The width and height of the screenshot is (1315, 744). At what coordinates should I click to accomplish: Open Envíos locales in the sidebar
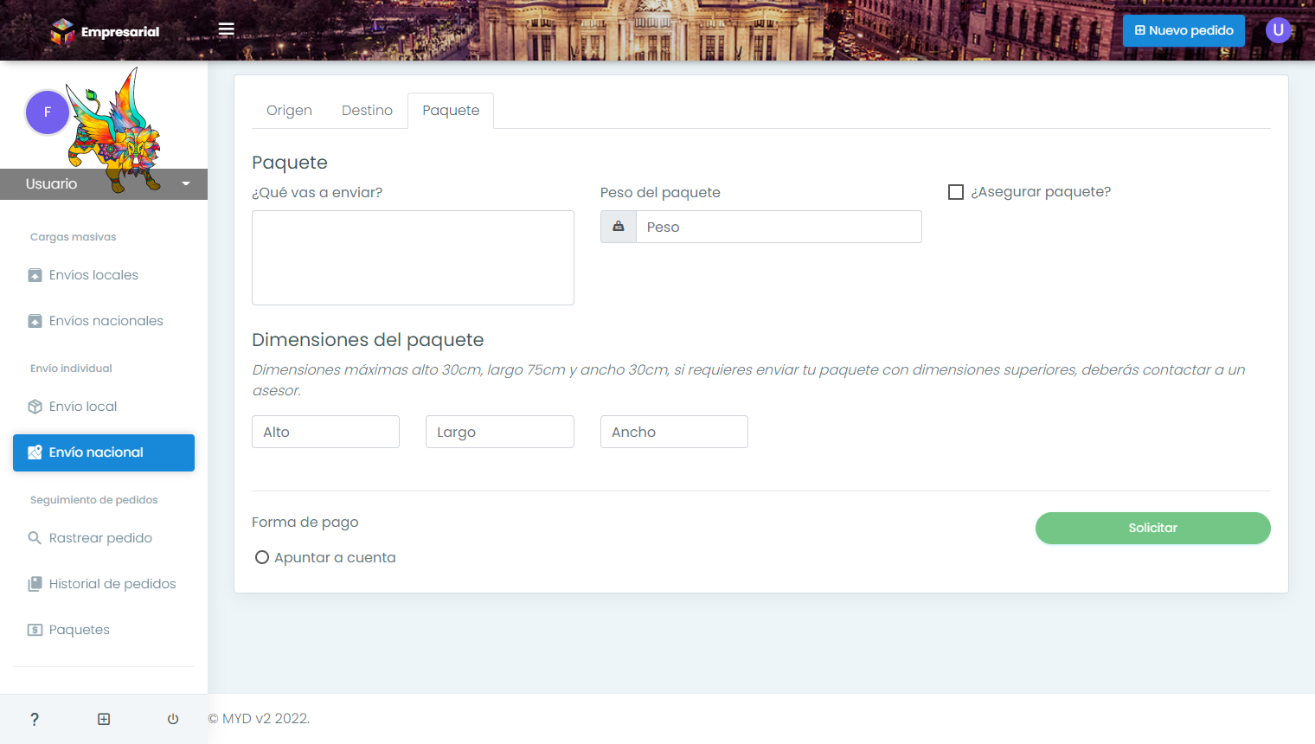click(104, 275)
